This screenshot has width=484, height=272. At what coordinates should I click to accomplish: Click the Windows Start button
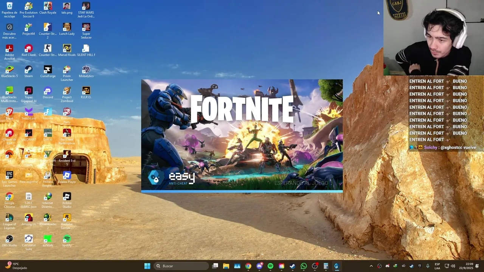(x=147, y=266)
